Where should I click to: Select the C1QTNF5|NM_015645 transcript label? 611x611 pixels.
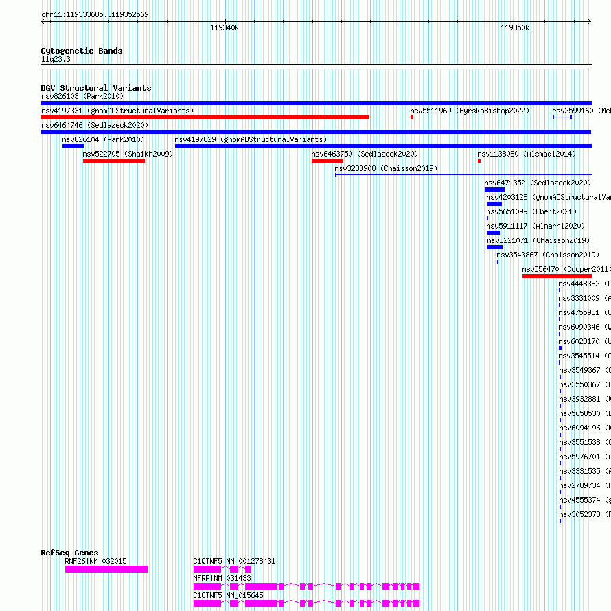tap(229, 595)
